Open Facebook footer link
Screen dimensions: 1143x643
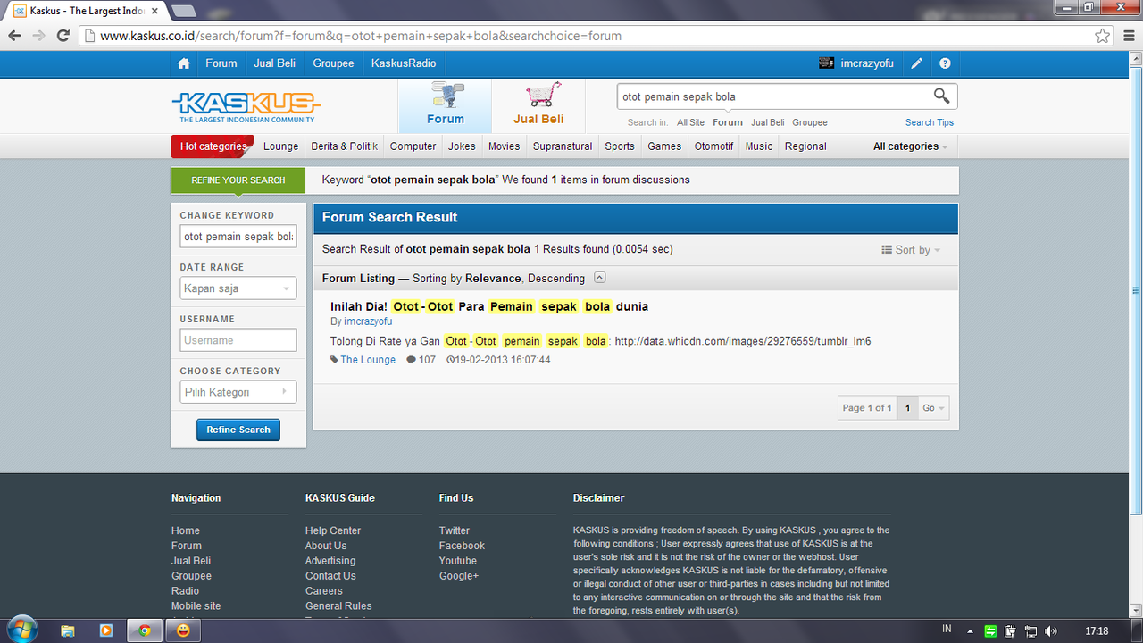462,546
